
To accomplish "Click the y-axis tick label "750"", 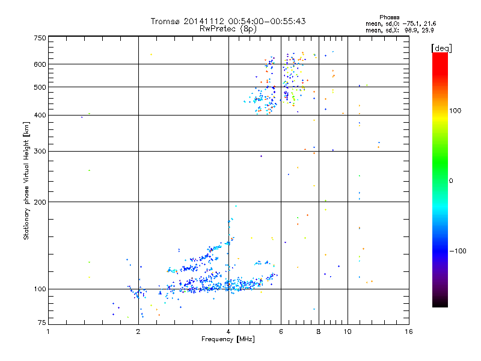I will 40,38.
